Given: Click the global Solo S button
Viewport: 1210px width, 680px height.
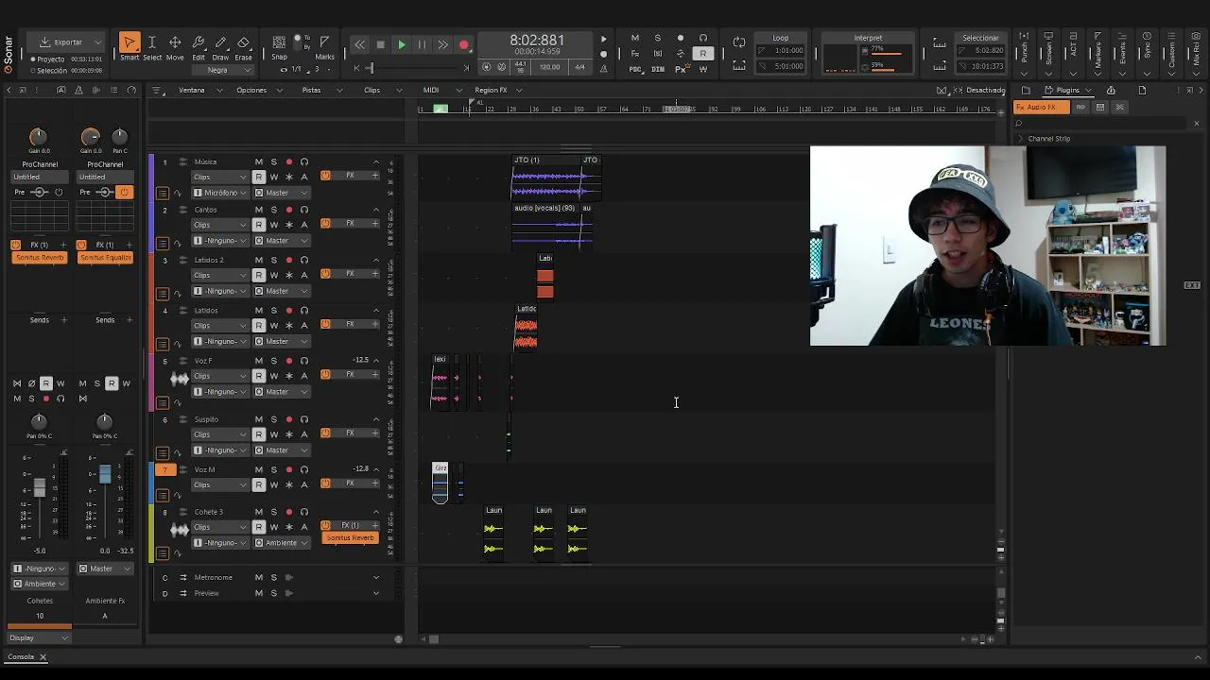Looking at the screenshot, I should pyautogui.click(x=657, y=39).
